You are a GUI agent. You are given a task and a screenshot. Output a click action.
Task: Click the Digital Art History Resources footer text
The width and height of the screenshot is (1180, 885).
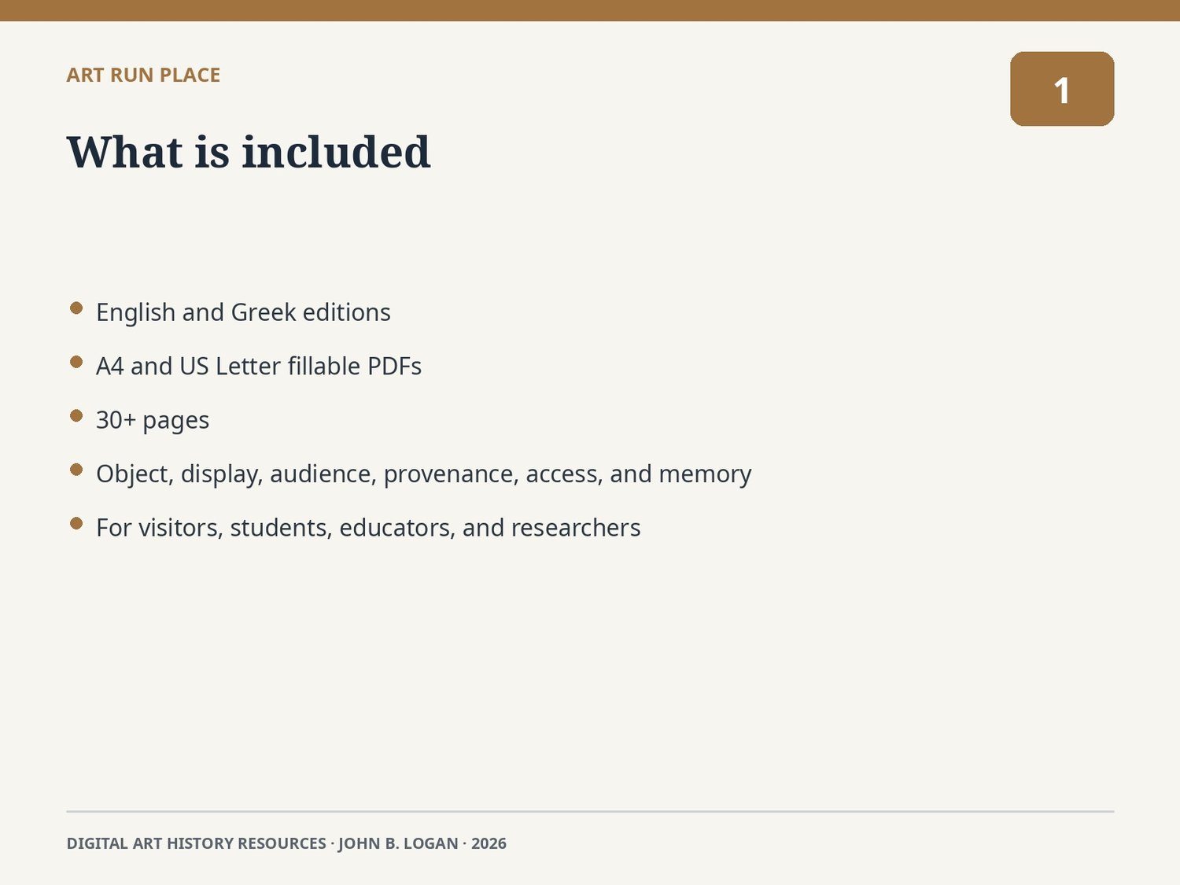pos(196,843)
